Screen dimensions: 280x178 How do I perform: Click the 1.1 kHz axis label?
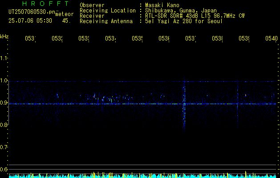pos(4,58)
